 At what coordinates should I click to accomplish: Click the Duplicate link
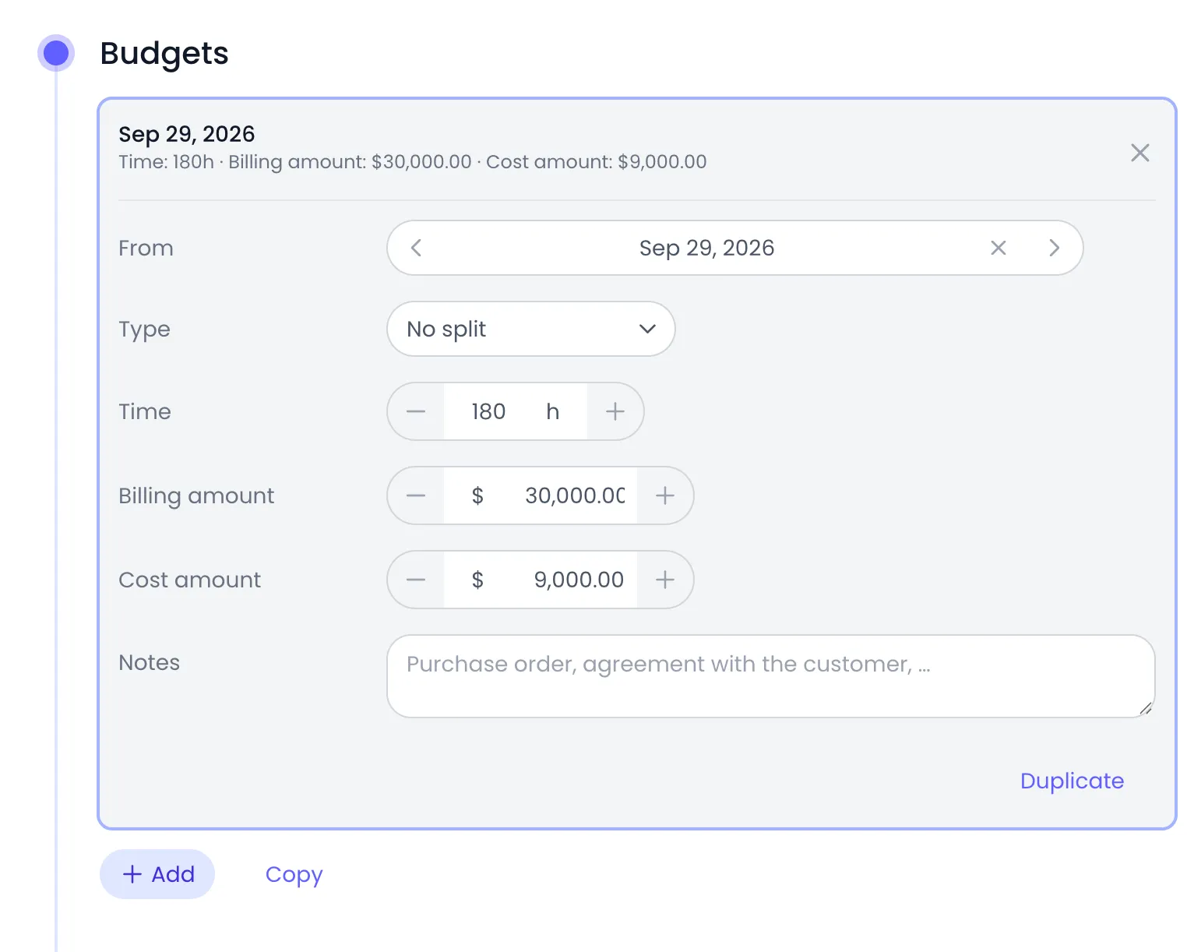pos(1072,781)
